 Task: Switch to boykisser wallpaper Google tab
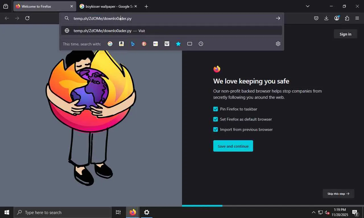108,6
